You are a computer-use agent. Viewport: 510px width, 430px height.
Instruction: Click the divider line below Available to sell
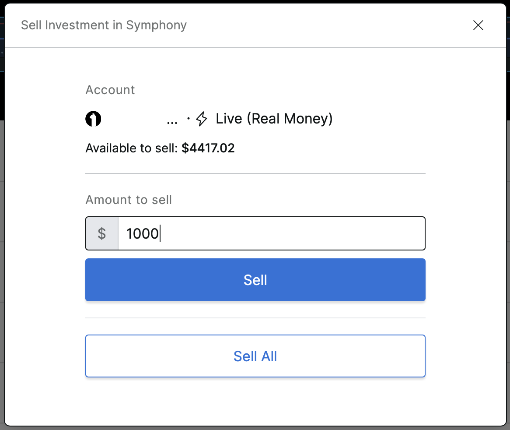point(255,173)
